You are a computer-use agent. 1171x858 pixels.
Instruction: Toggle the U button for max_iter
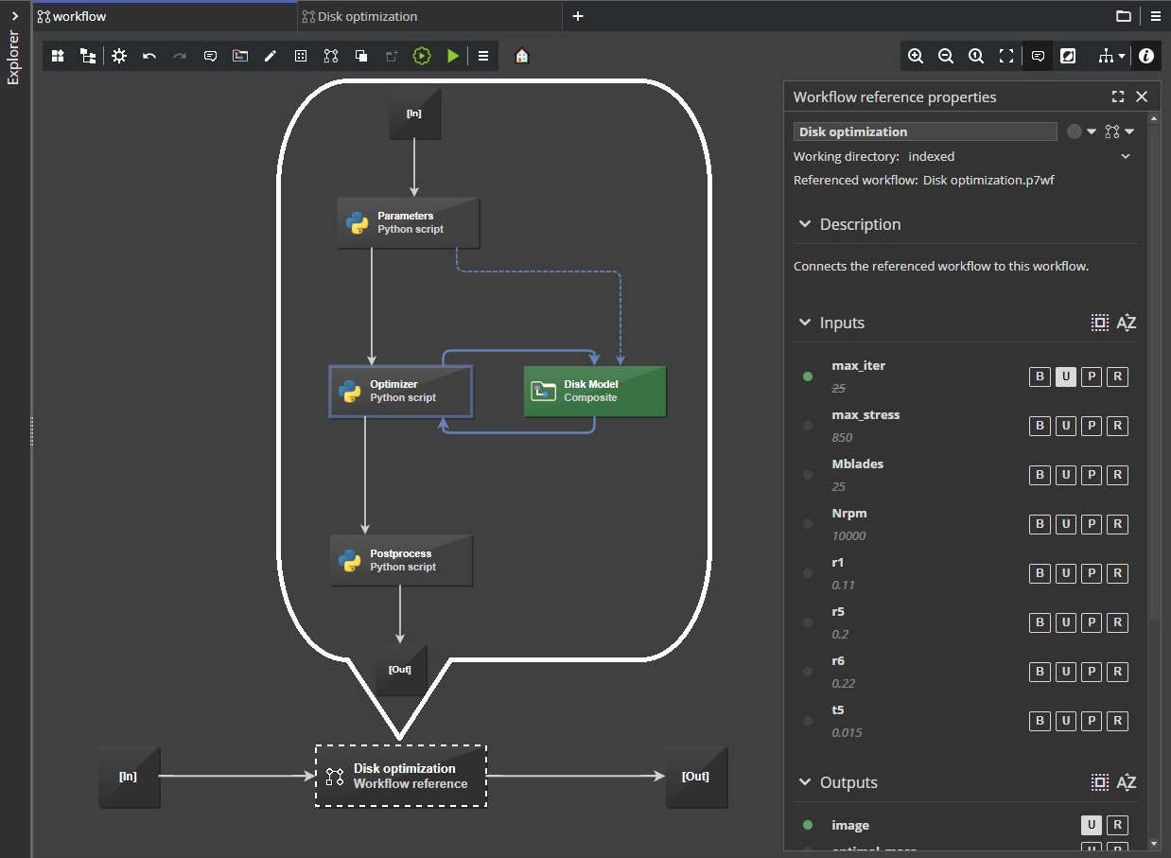(x=1065, y=376)
